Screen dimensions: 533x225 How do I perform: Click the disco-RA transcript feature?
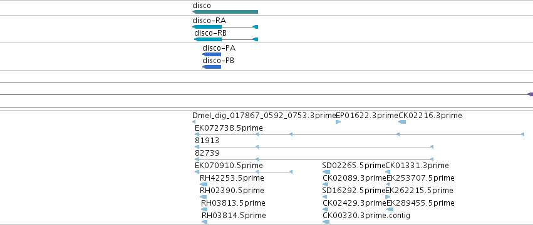225,27
